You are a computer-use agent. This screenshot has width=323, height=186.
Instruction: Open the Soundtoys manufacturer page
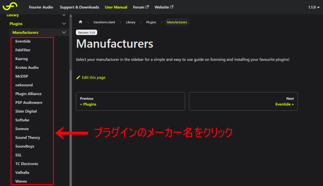click(25, 146)
